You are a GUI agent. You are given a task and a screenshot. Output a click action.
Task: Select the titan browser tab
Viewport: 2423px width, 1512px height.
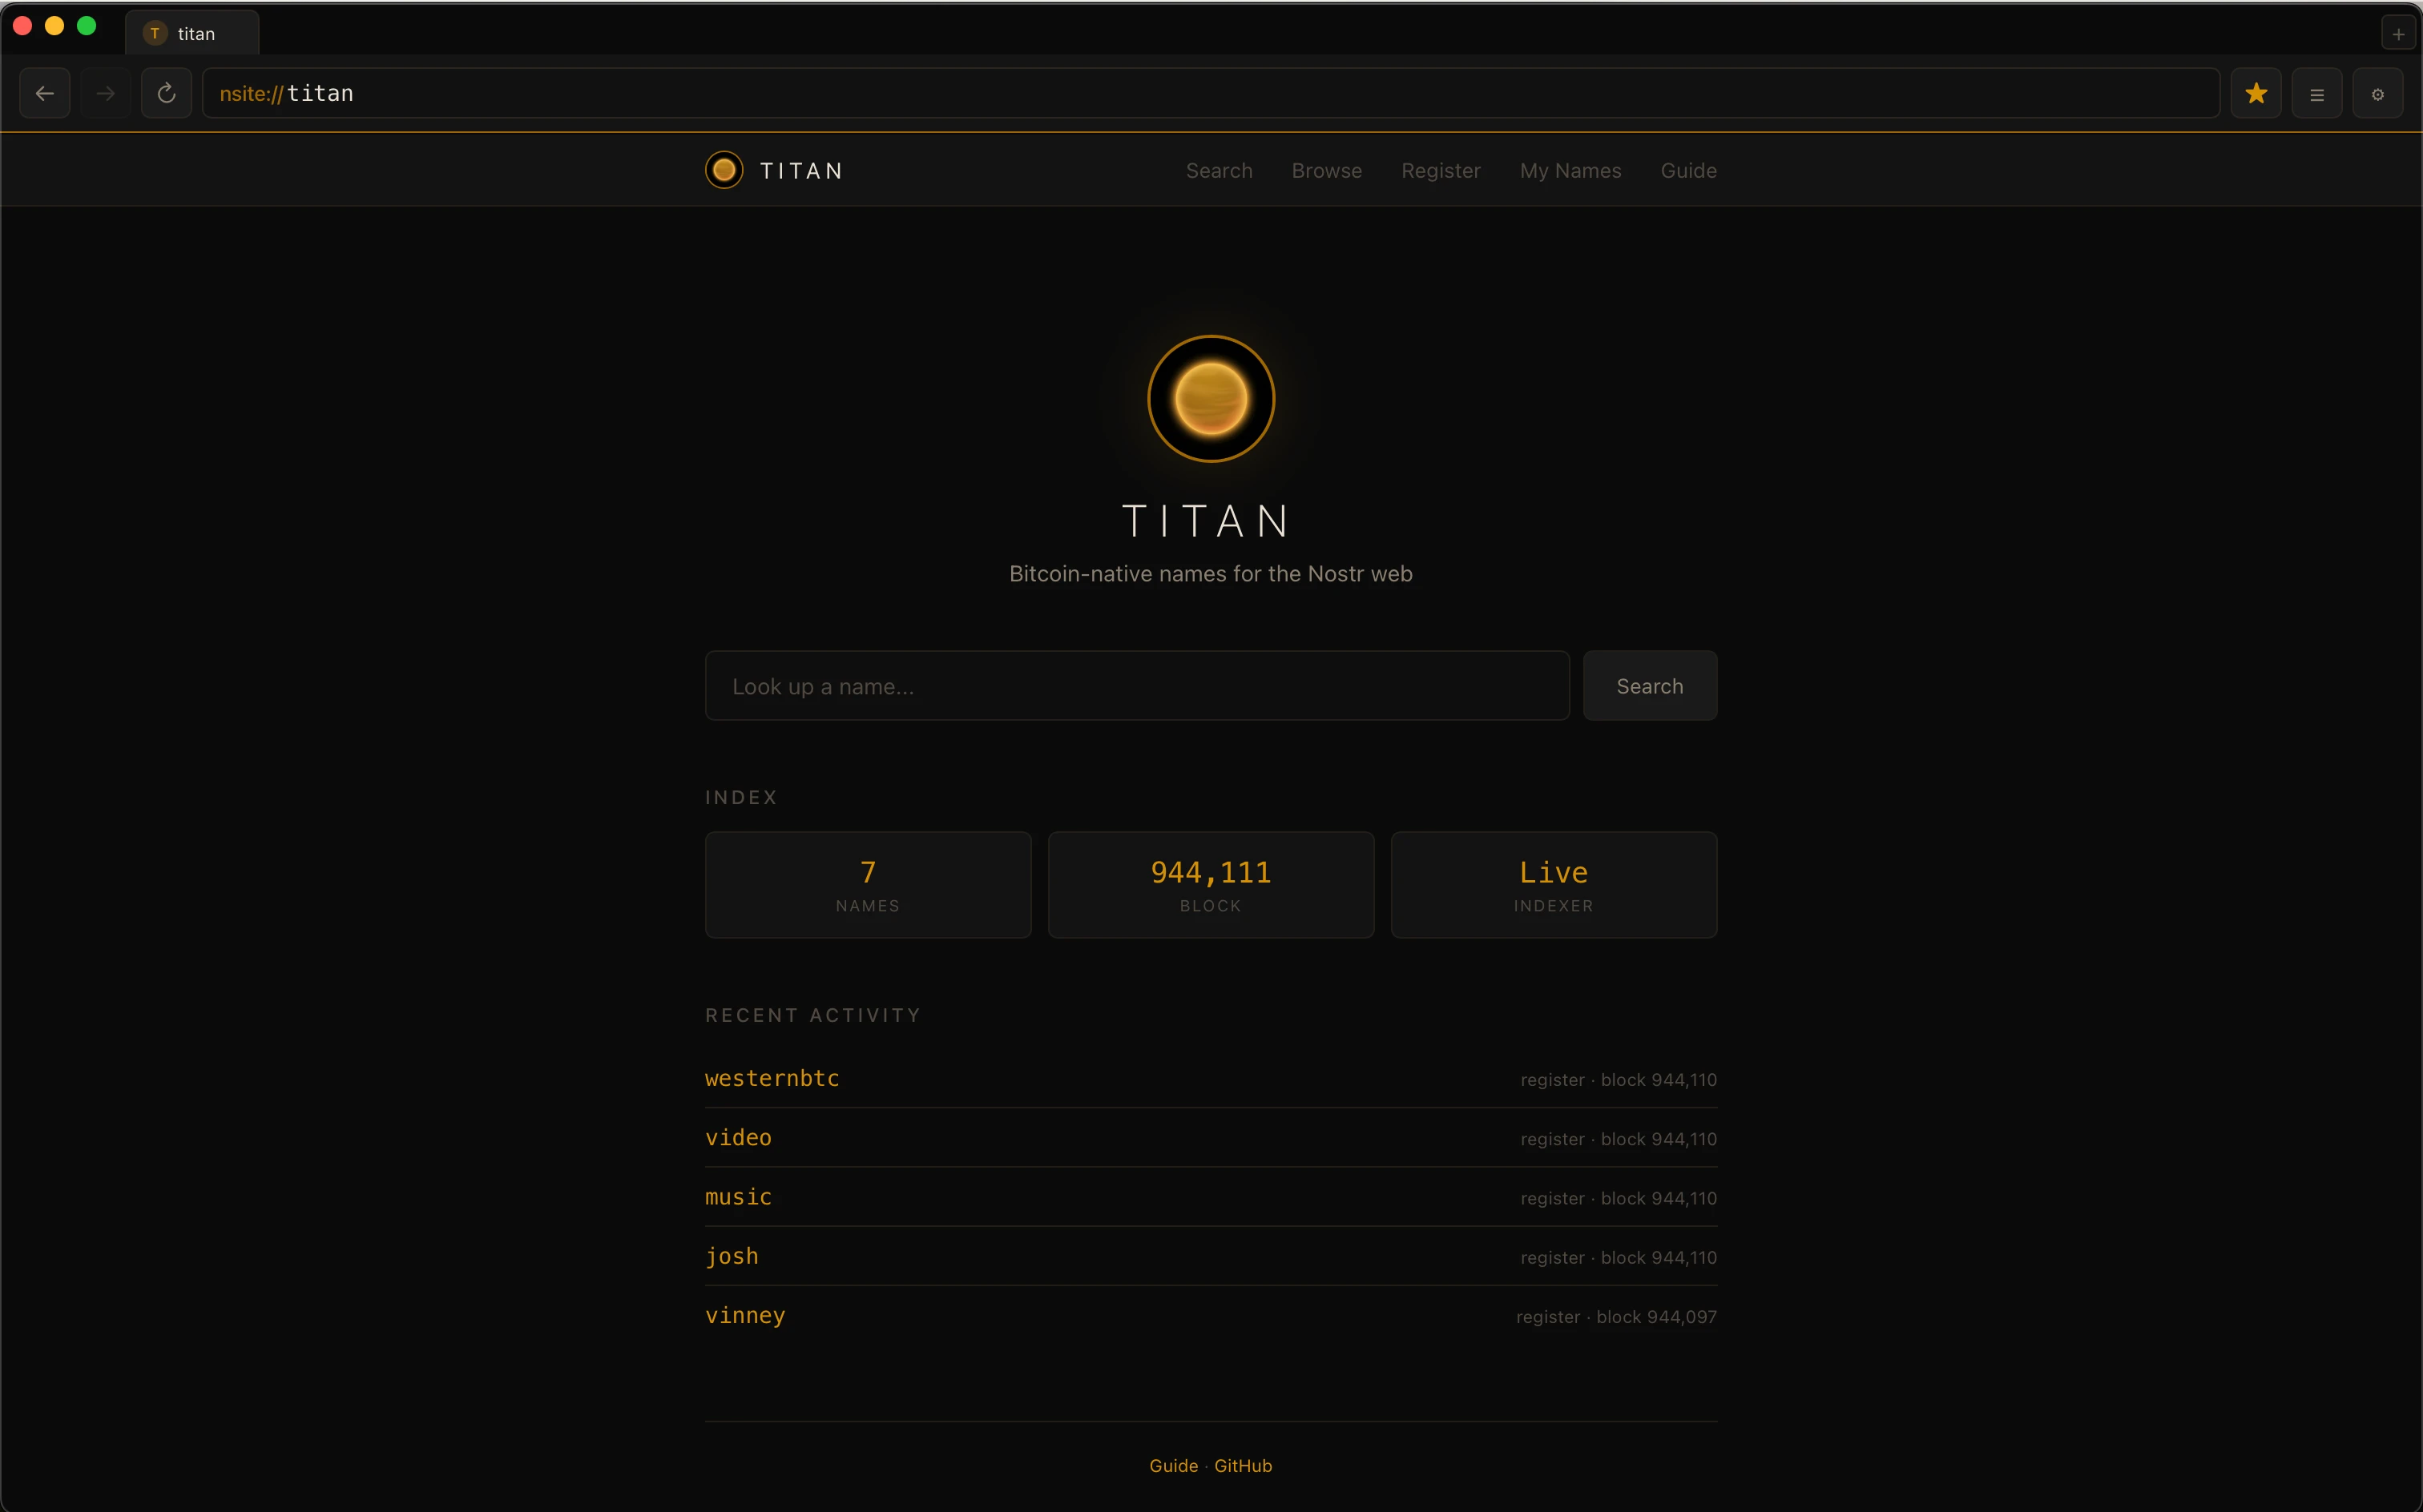(x=192, y=34)
